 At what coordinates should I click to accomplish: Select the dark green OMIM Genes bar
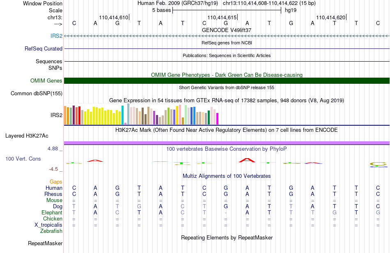[227, 80]
